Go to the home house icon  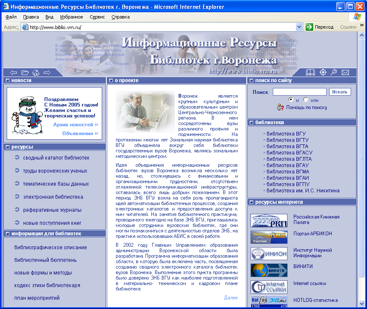[x=36, y=73]
